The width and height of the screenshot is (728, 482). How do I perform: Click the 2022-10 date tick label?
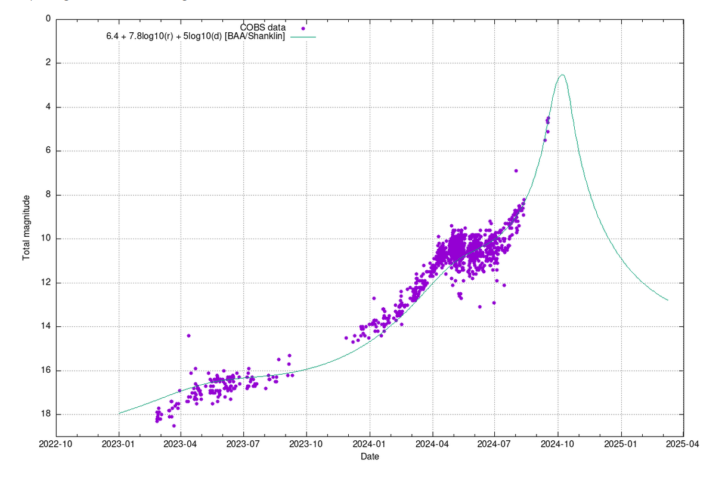[56, 444]
